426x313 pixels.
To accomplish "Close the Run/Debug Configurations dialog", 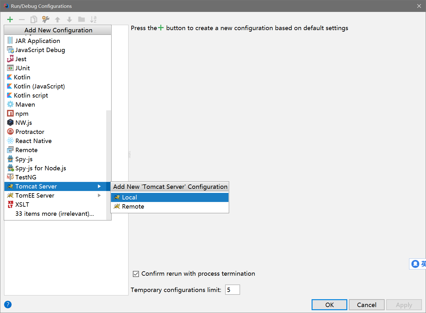I will click(x=419, y=6).
